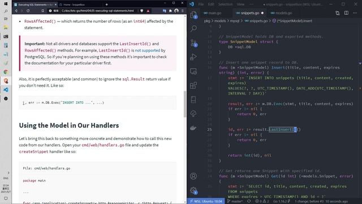This screenshot has height=204, width=362.
Task: Click the site info icon in address bar
Action: click(50, 11)
